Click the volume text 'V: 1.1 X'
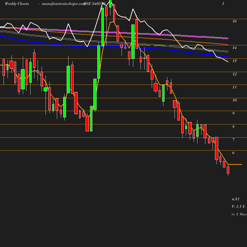 point(238,206)
